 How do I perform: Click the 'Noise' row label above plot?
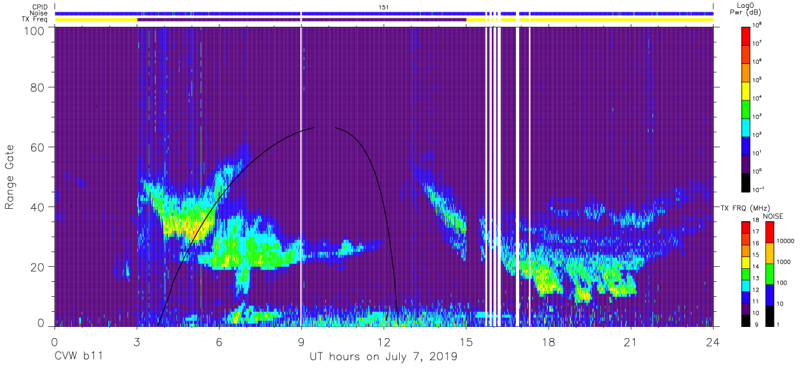(x=40, y=13)
